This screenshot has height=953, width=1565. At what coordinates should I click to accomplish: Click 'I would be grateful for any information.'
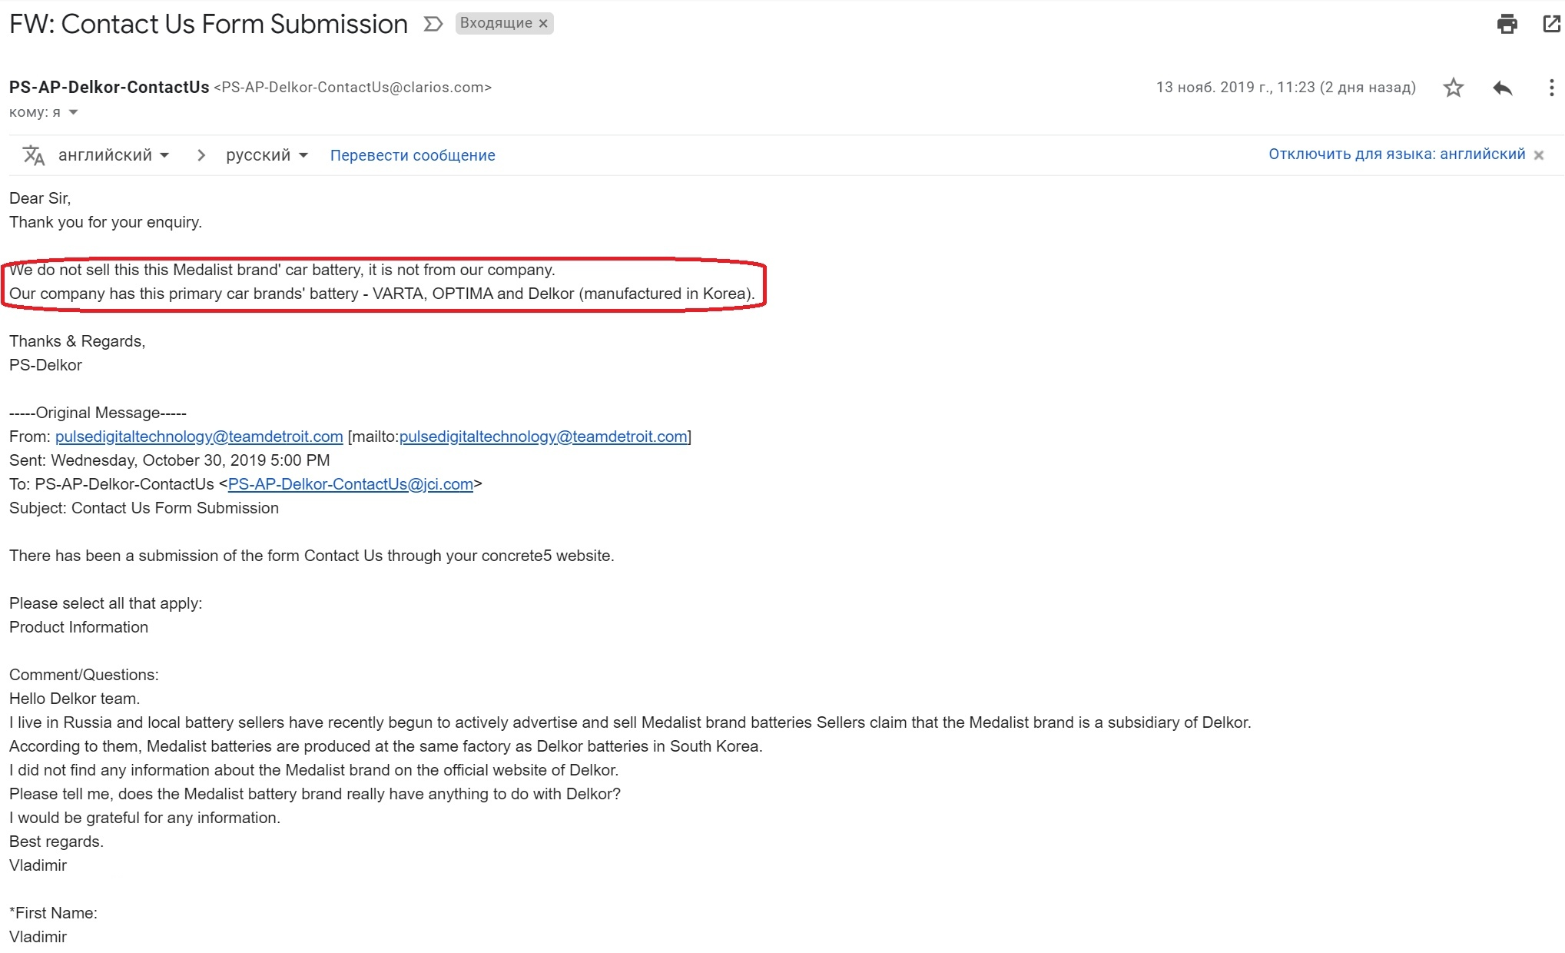coord(144,818)
